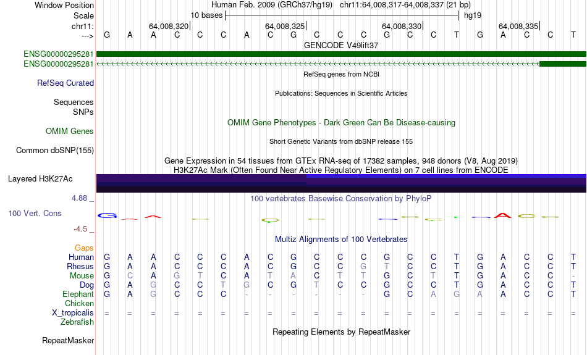The height and width of the screenshot is (355, 587).
Task: Click the 64,008,320 ruler coordinate
Action: pos(169,26)
